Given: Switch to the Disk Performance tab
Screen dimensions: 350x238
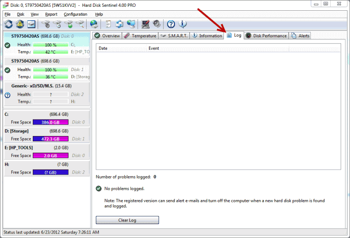Looking at the screenshot, I should (x=266, y=36).
